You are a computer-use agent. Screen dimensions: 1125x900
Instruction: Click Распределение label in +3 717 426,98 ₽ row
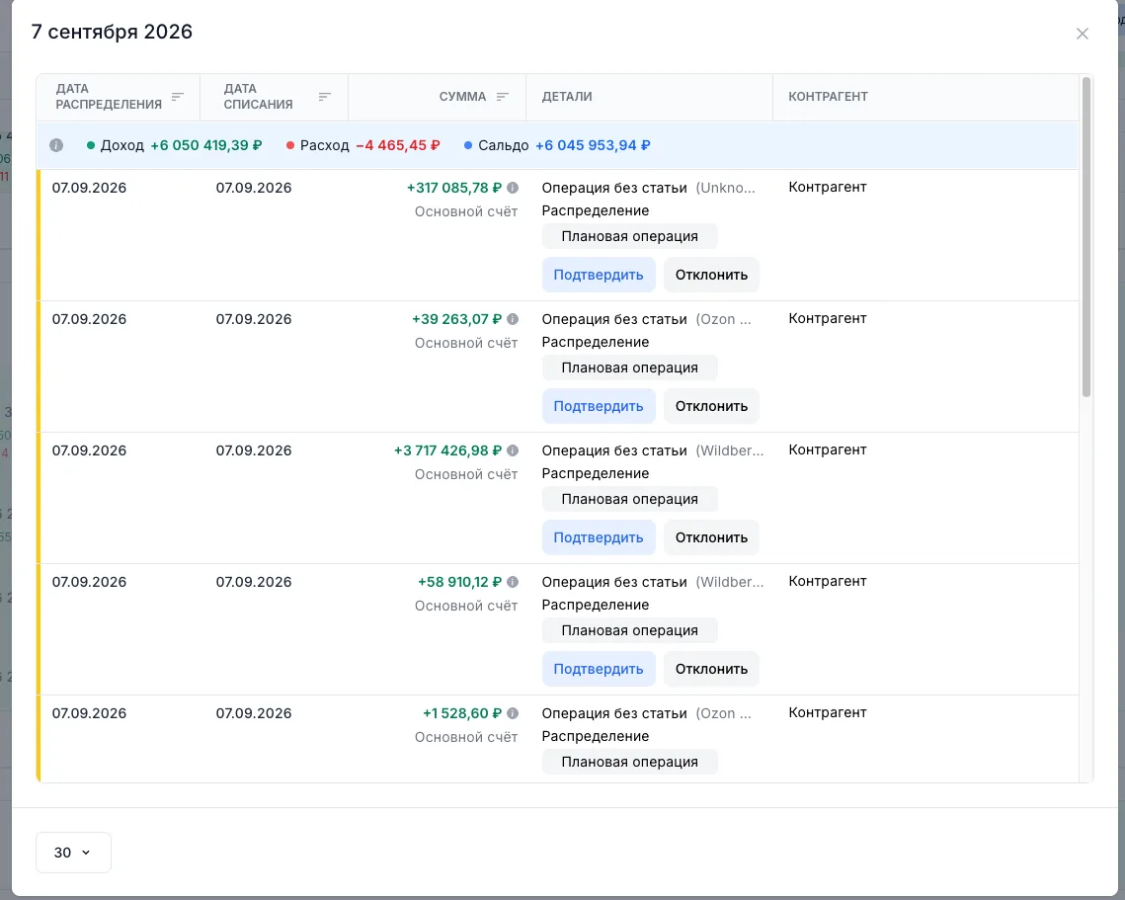(x=595, y=473)
